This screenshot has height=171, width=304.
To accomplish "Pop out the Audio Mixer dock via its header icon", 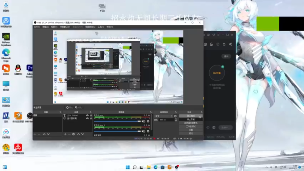I will coord(151,112).
